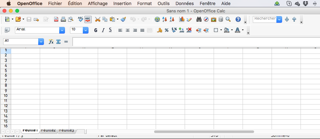Viewport: 320px width, 139px height.
Task: Toggle underline (S) formatting
Action: (110, 30)
